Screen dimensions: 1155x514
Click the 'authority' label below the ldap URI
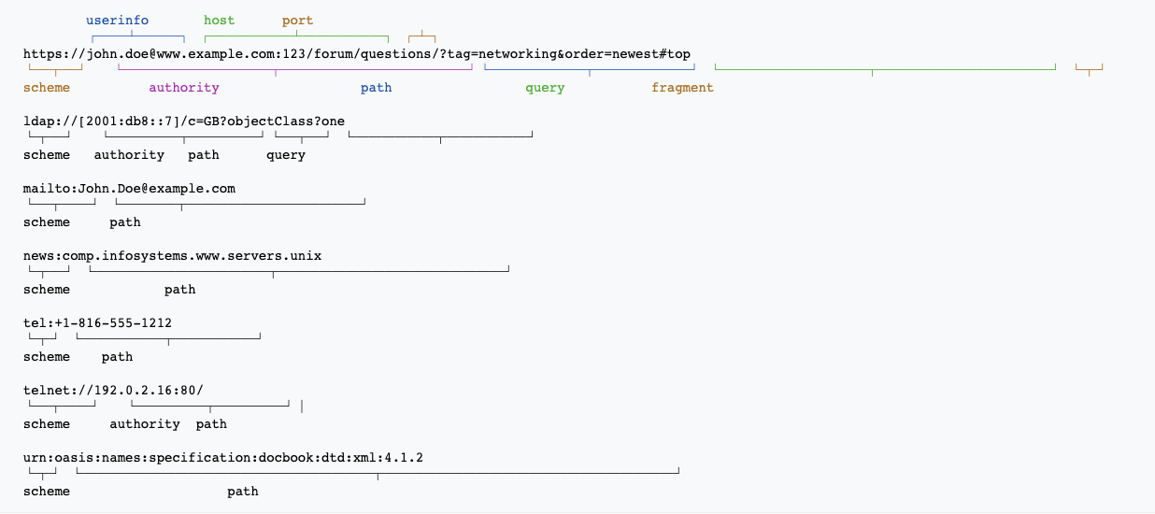pos(129,155)
